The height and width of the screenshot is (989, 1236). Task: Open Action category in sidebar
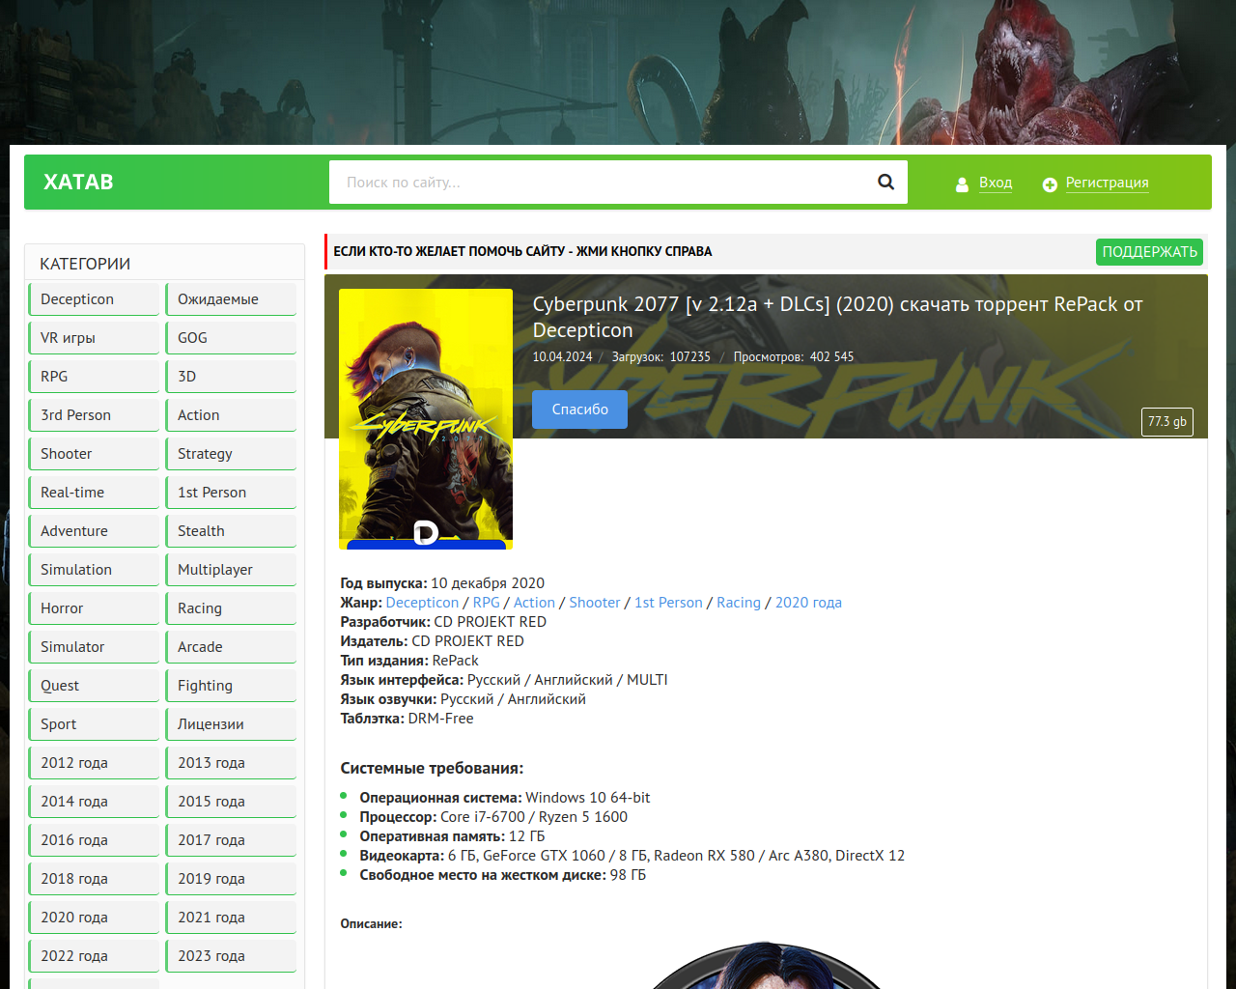coord(231,415)
